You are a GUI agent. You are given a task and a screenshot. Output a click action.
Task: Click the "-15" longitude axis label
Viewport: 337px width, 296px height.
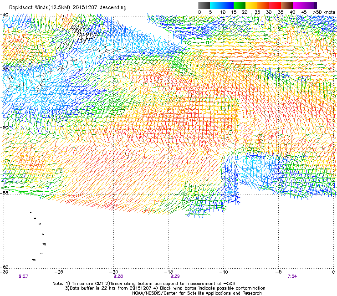click(x=168, y=272)
